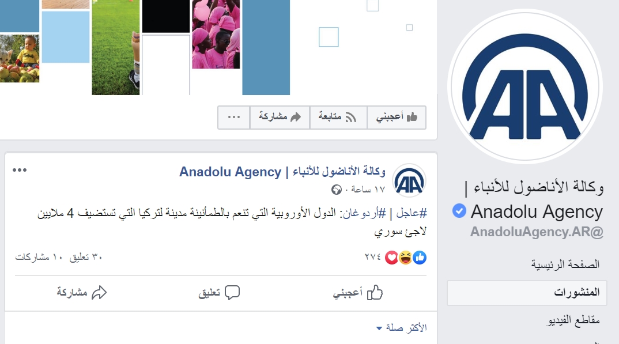
Task: Click the laughing haha reaction icon
Action: (405, 258)
